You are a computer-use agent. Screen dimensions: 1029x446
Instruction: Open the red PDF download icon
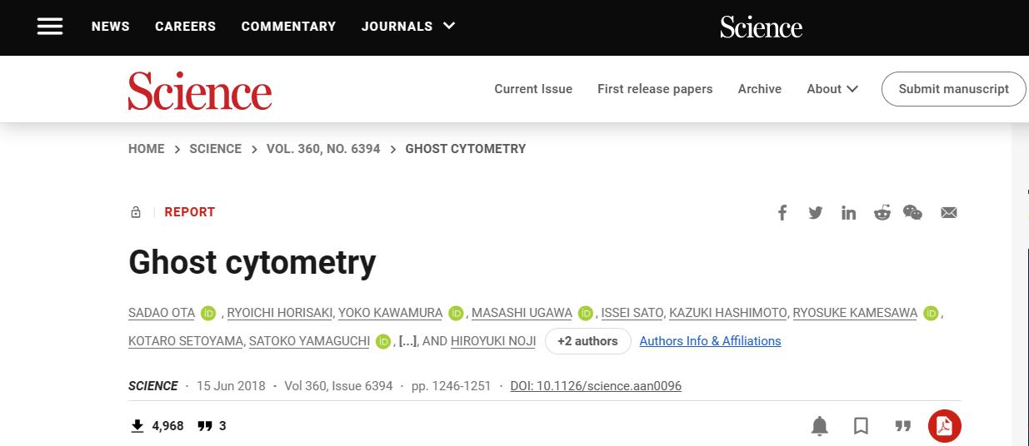[x=945, y=426]
